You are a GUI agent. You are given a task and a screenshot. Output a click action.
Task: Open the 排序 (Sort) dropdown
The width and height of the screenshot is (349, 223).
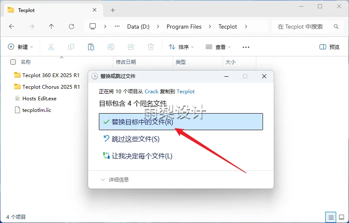pos(181,47)
